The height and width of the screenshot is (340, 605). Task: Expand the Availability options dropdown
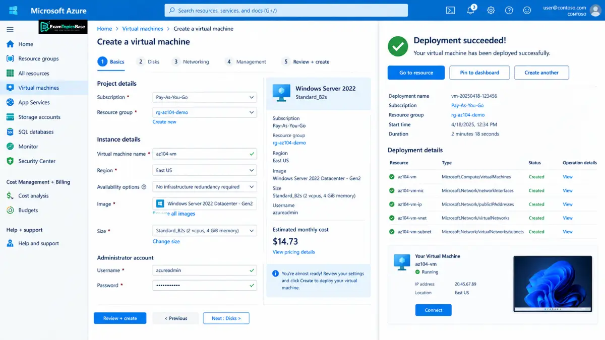click(x=205, y=187)
